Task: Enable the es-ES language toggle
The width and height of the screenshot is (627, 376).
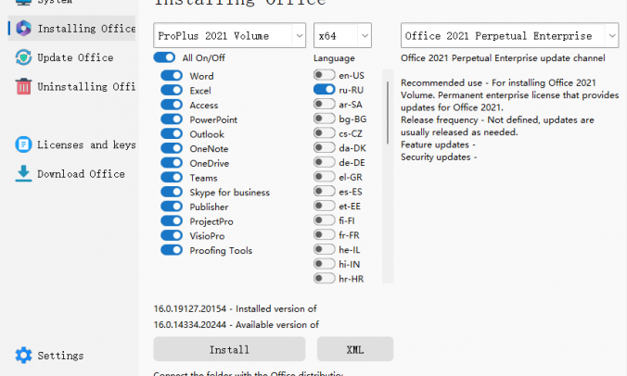Action: click(325, 191)
